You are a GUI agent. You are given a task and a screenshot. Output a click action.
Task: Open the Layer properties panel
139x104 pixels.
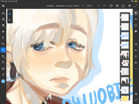[136, 19]
